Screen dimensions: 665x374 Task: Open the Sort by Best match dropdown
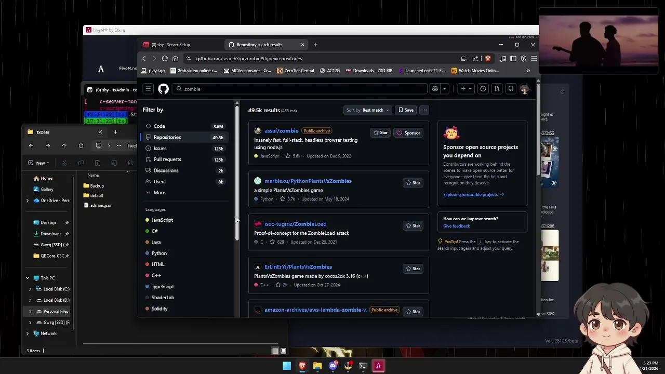click(x=367, y=110)
